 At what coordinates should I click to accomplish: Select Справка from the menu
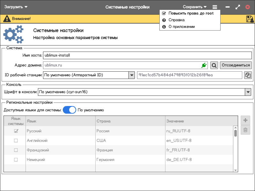click(176, 20)
